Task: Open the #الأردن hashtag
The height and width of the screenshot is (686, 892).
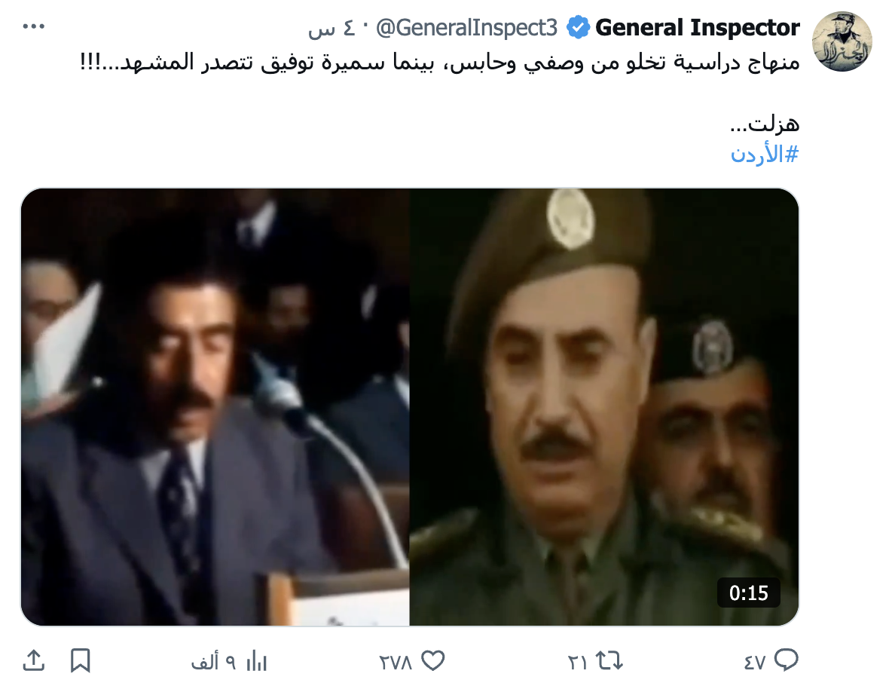Action: click(765, 154)
